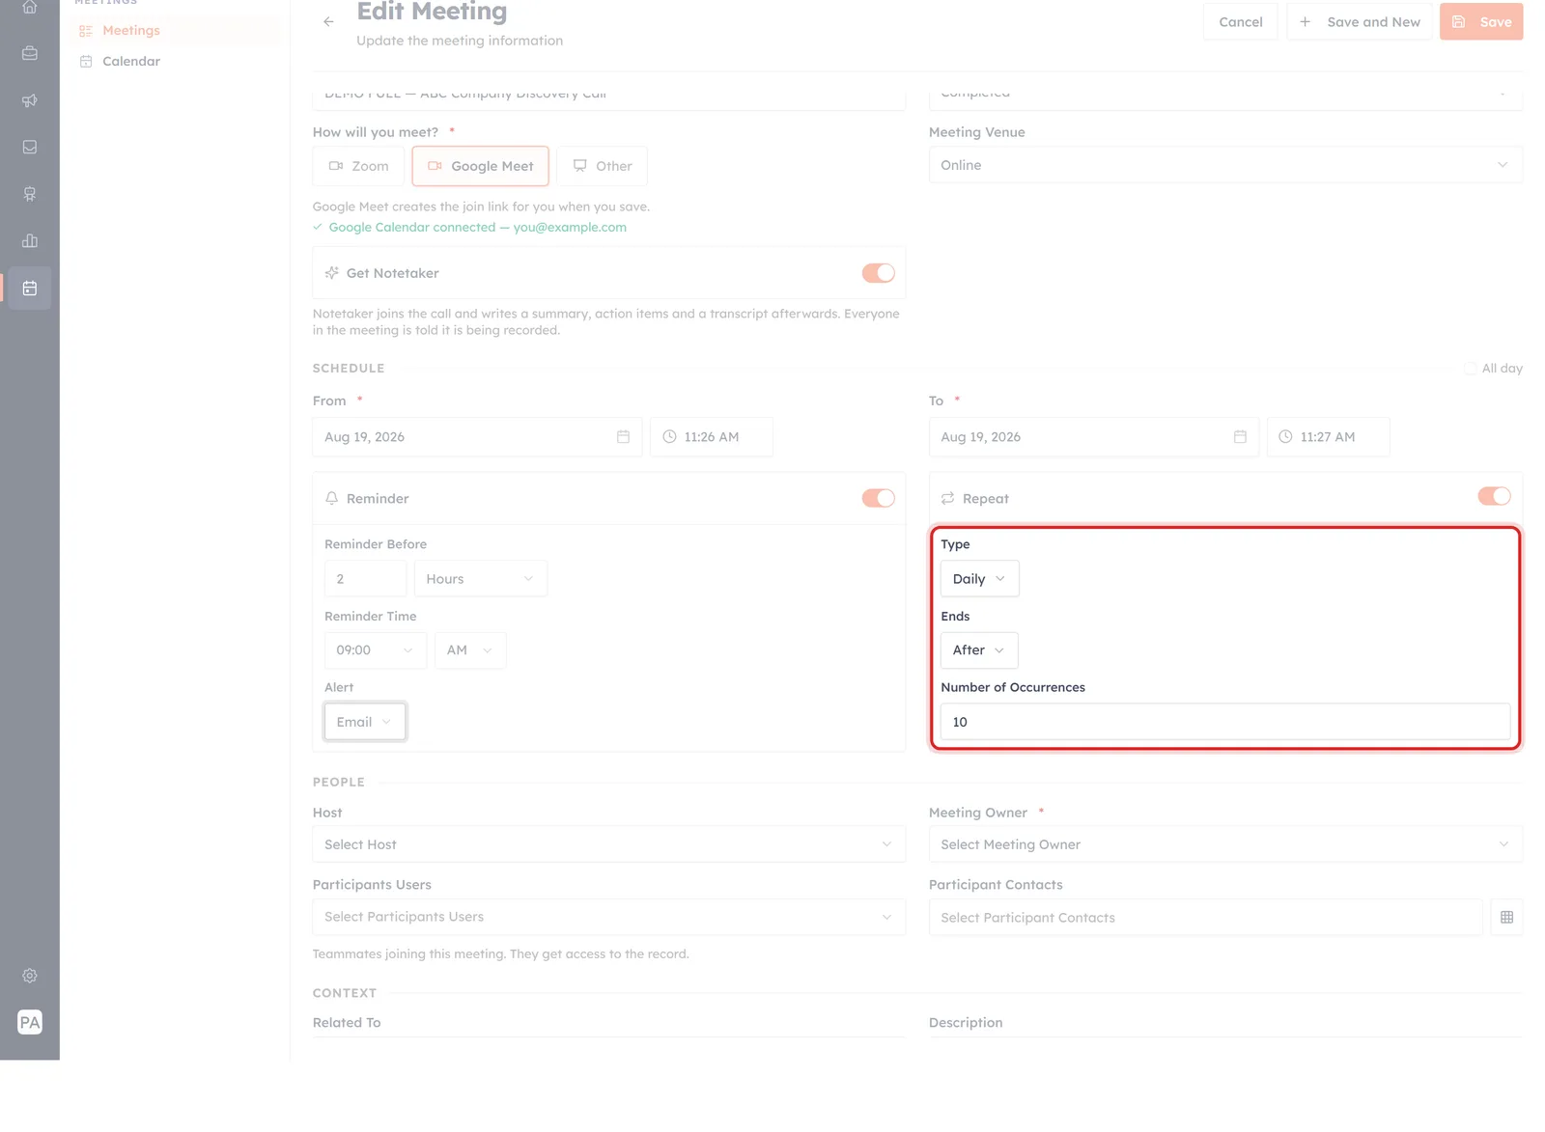Select Zoom as meeting method
1545x1132 pixels.
coord(359,166)
